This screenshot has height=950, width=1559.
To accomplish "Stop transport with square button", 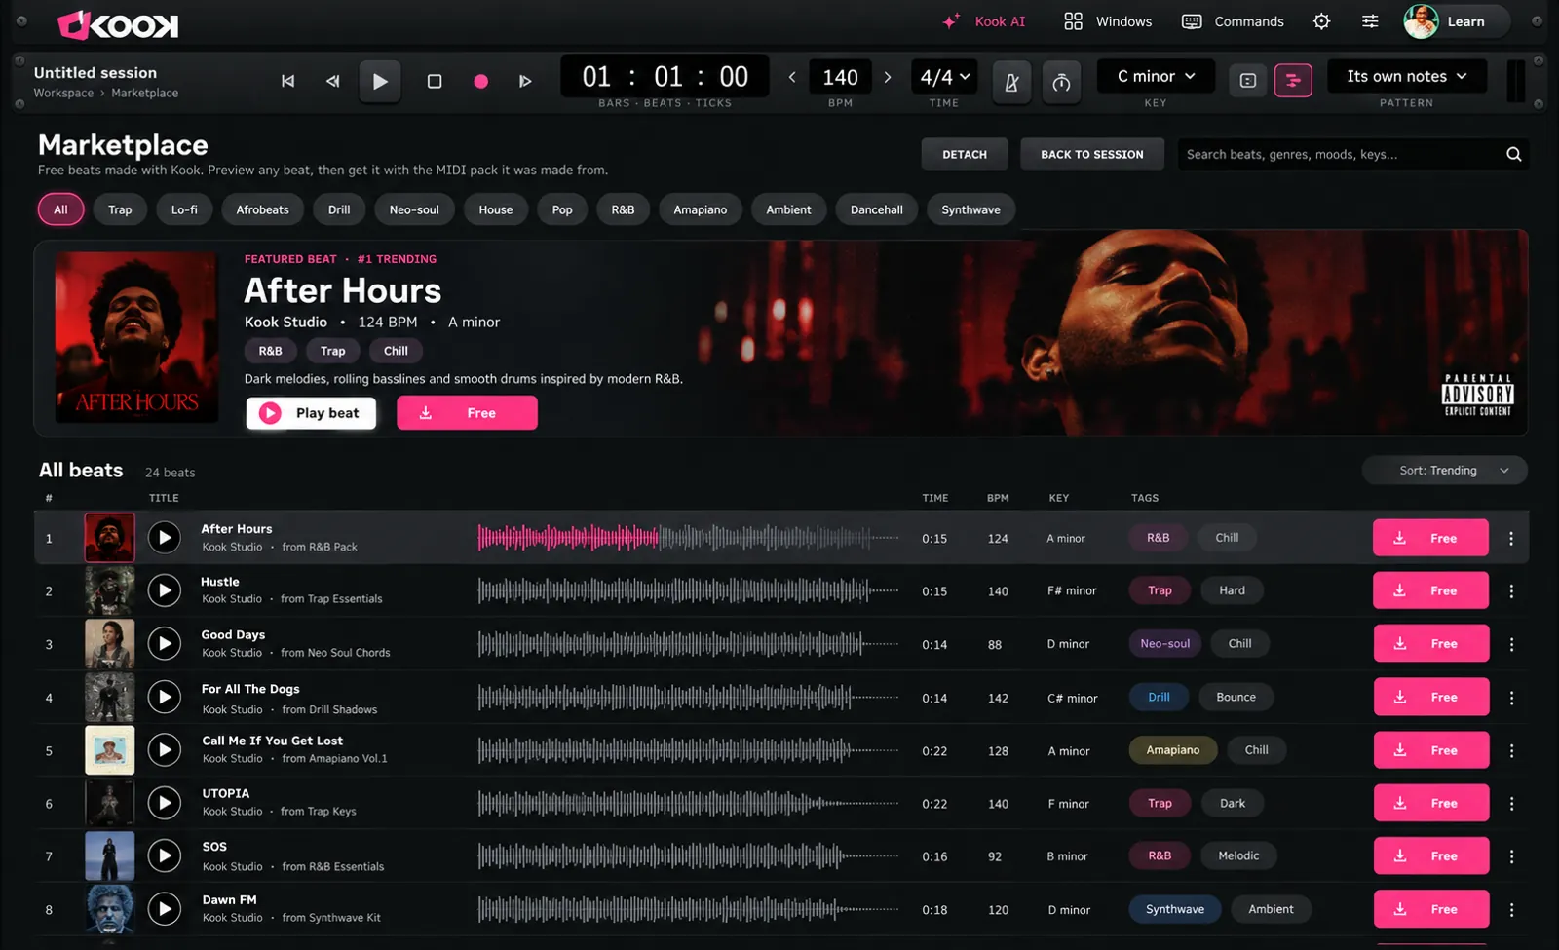I will [435, 81].
